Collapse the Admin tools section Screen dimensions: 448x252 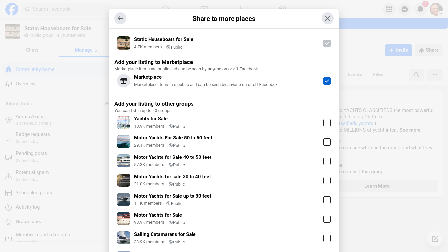[x=107, y=104]
